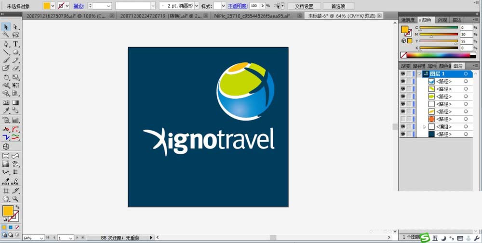Open the Color panel options menu
Image resolution: width=482 pixels, height=243 pixels.
click(x=475, y=20)
